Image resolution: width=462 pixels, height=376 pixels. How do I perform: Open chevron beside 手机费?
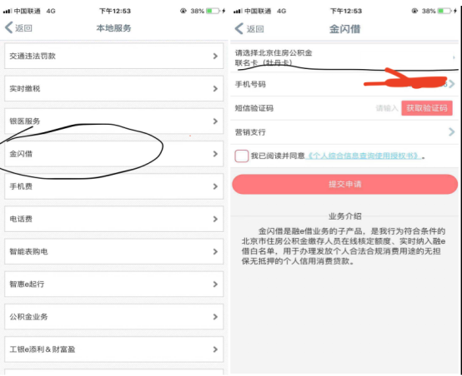(x=215, y=186)
